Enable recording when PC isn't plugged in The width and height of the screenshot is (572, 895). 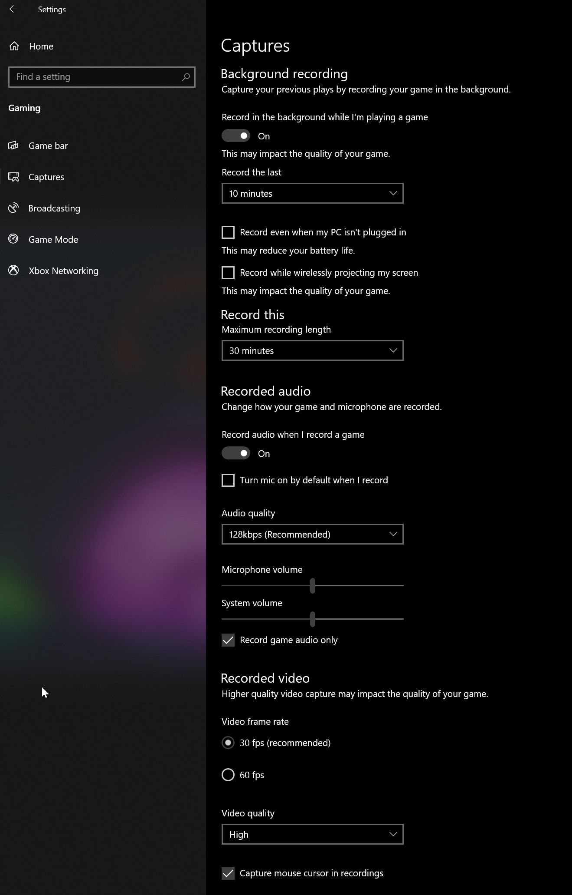click(228, 232)
